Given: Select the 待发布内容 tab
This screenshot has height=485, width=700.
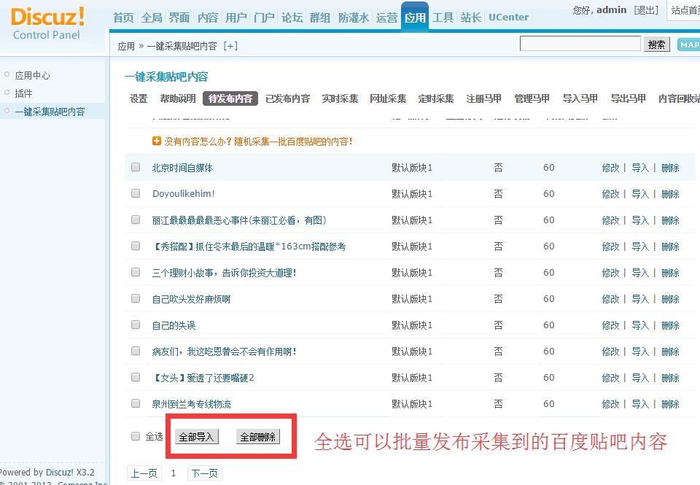Looking at the screenshot, I should pyautogui.click(x=230, y=98).
